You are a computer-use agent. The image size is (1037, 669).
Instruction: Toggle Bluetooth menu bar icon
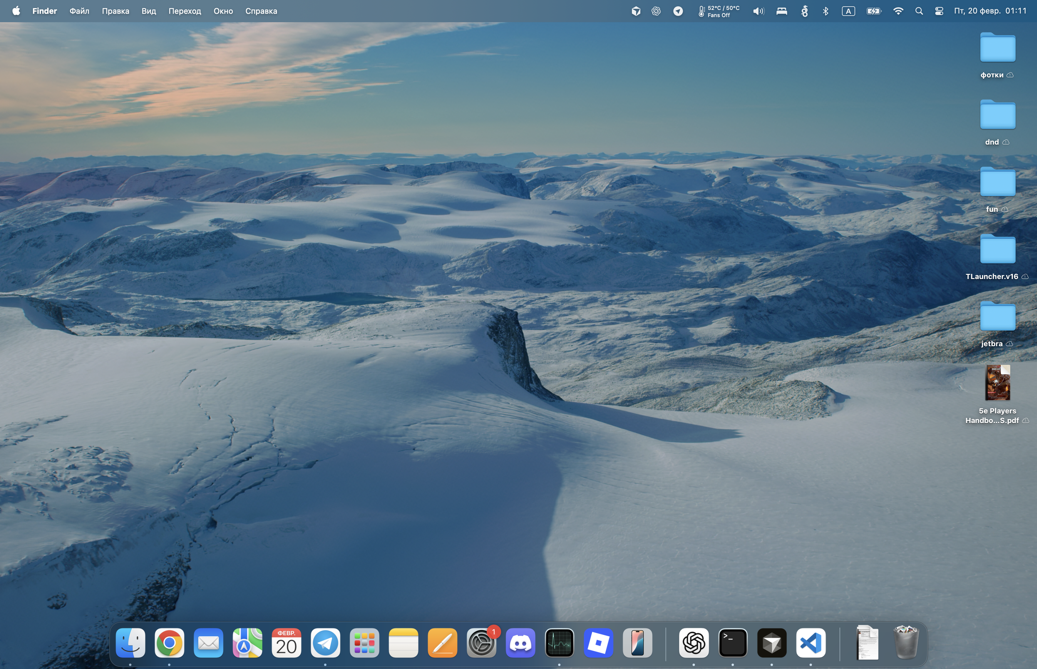[x=825, y=11]
